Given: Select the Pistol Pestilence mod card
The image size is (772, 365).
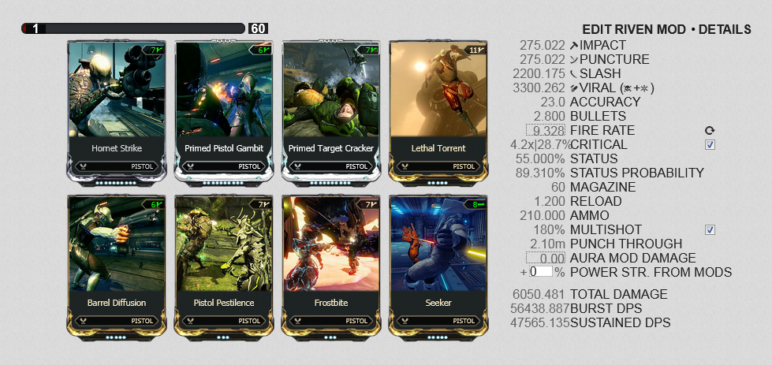Looking at the screenshot, I should pyautogui.click(x=224, y=267).
